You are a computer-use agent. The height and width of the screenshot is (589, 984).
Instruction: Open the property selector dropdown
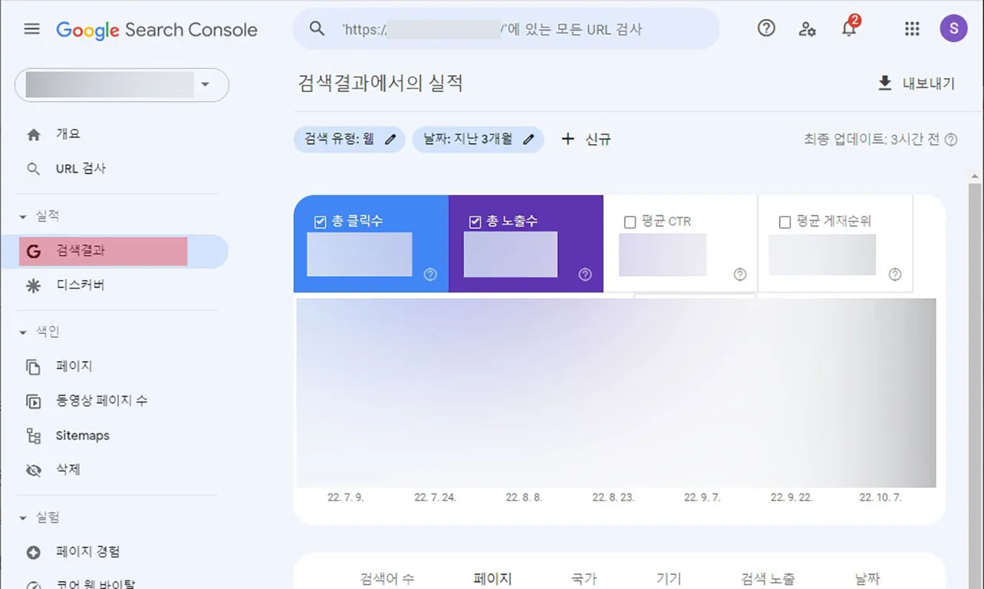122,84
